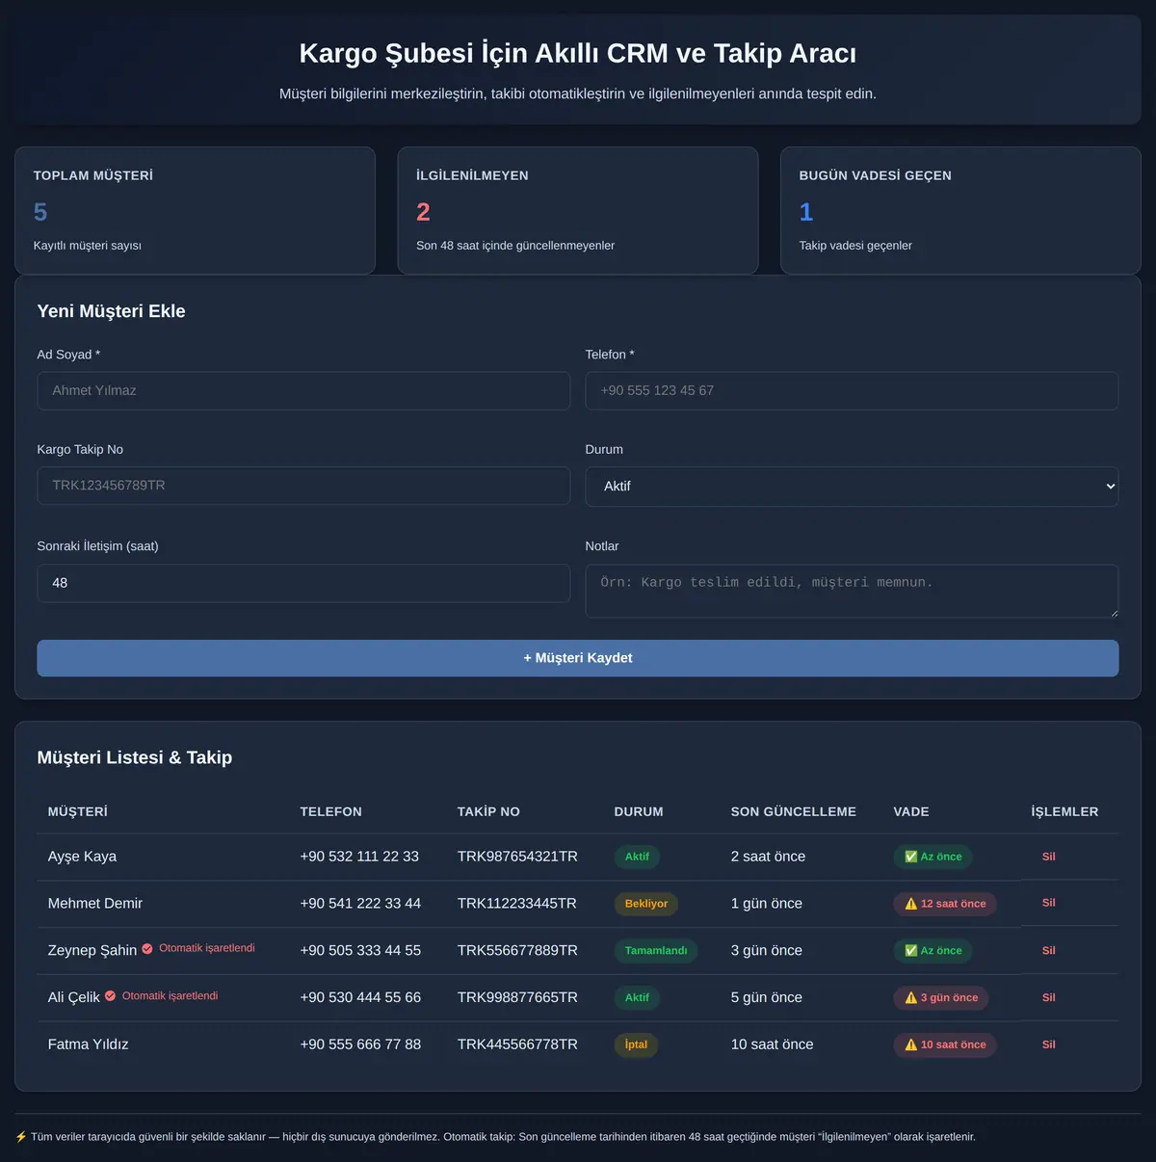1156x1162 pixels.
Task: Delete Zeynep Şahin with Sil
Action: click(x=1049, y=950)
